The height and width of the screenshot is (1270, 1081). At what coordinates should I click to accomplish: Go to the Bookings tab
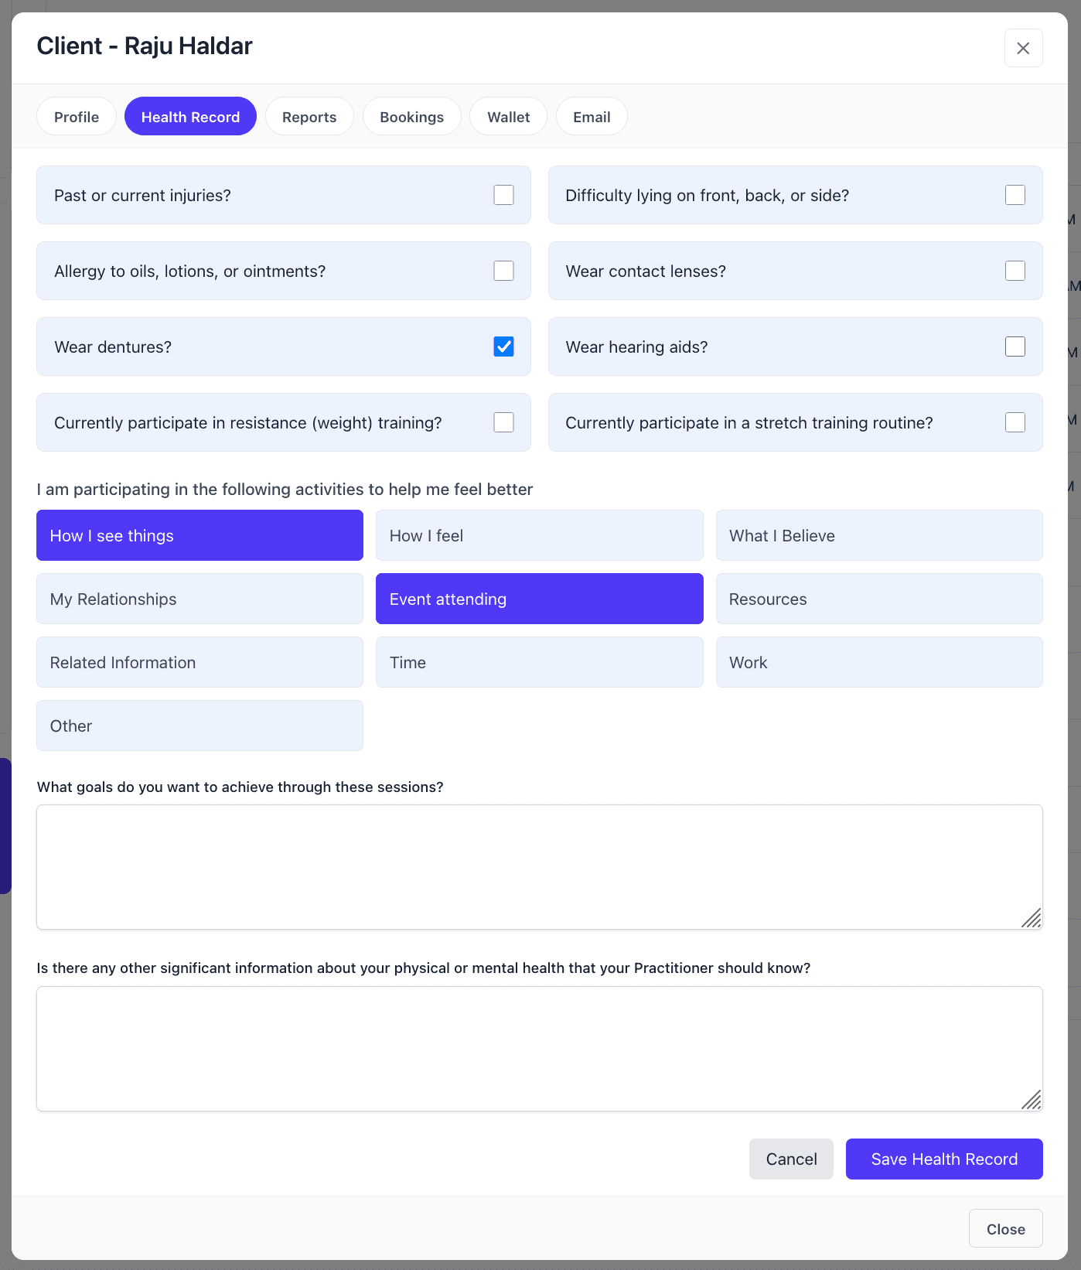[411, 117]
